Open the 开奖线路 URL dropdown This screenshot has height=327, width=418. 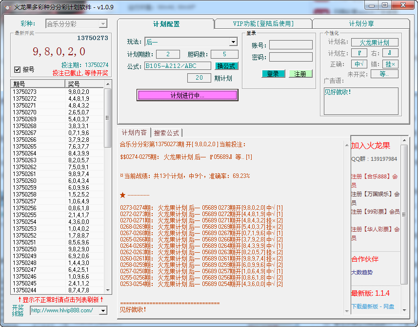click(103, 311)
